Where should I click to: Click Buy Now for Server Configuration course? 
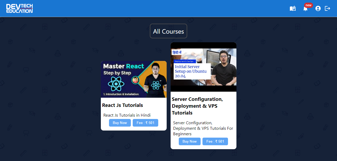190,141
